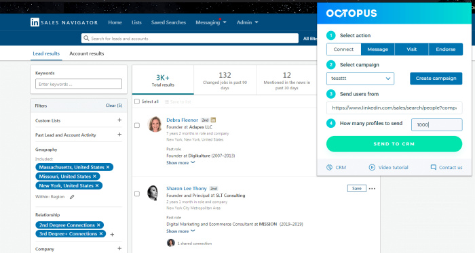Open the more options ellipsis for Sharon Lee Thony
Screen dimensions: 475x253
point(373,189)
